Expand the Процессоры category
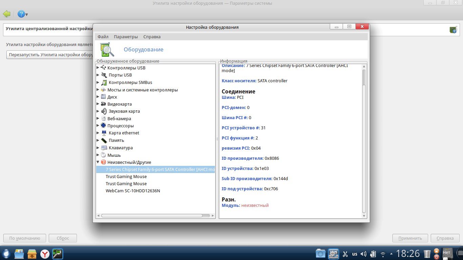 [x=98, y=126]
